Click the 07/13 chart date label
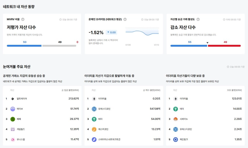 pyautogui.click(x=156, y=45)
